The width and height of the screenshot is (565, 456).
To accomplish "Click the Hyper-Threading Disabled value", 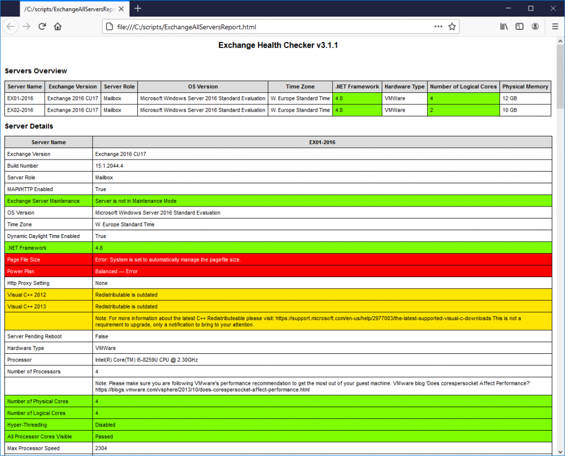I will [x=105, y=425].
